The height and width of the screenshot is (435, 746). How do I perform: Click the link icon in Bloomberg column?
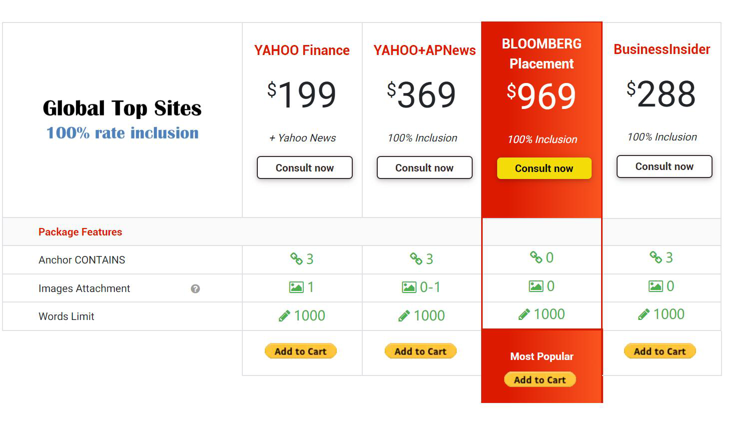coord(536,257)
